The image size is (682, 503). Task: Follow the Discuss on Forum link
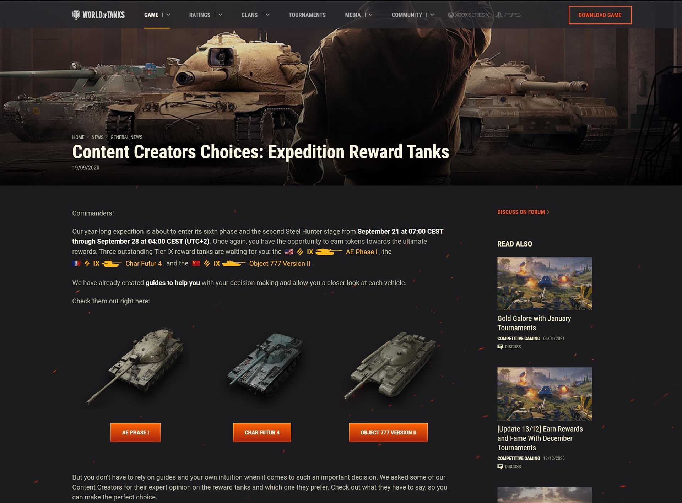click(523, 212)
